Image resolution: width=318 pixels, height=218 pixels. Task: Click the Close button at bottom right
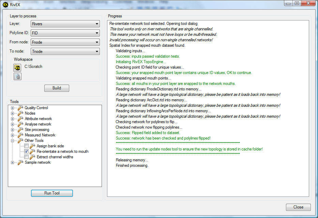click(x=298, y=207)
